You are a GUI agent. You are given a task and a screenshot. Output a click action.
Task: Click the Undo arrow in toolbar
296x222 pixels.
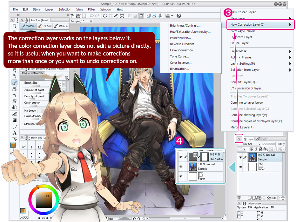click(x=91, y=16)
